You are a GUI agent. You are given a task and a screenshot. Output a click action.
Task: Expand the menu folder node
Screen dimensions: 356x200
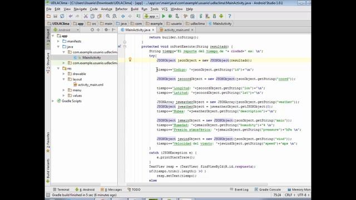click(64, 90)
